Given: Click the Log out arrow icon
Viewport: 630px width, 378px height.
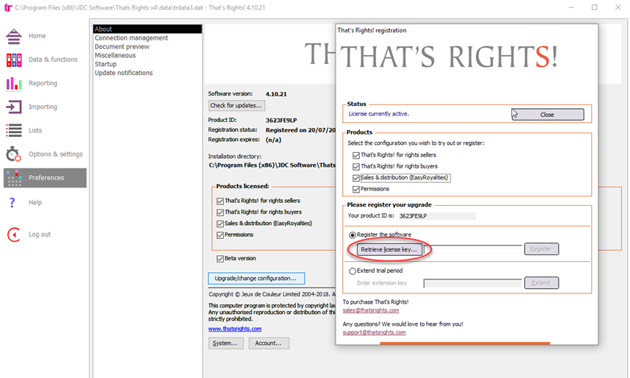Looking at the screenshot, I should 14,235.
